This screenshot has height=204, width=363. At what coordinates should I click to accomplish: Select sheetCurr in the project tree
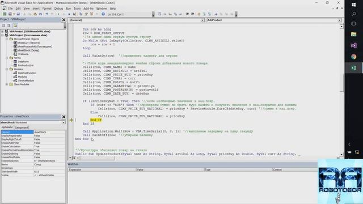pos(29,43)
